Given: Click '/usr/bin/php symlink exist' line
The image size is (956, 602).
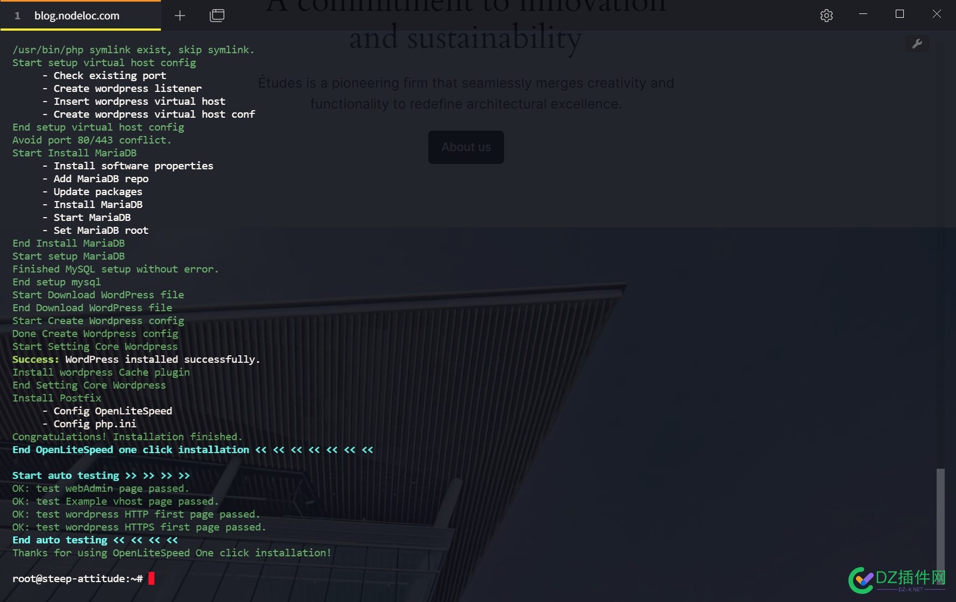Looking at the screenshot, I should pos(133,50).
